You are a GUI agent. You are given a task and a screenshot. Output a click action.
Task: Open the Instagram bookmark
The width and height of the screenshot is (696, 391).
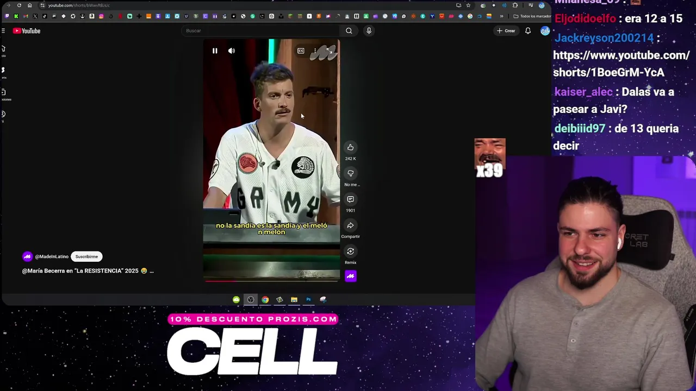point(101,16)
